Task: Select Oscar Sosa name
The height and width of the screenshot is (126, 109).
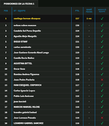Action: pos(19,69)
